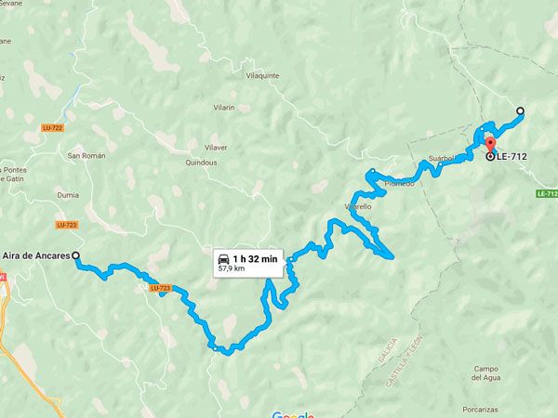The height and width of the screenshot is (418, 558).
Task: Click the car icon in route info box
Action: point(223,259)
